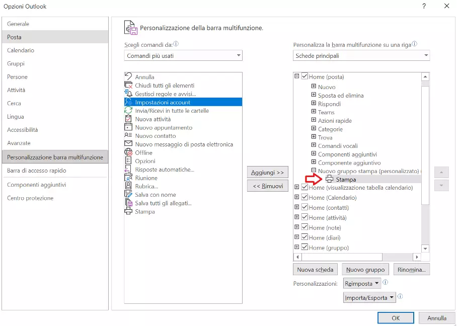
Task: Click the Salva tutti gli allegati icon
Action: (128, 203)
